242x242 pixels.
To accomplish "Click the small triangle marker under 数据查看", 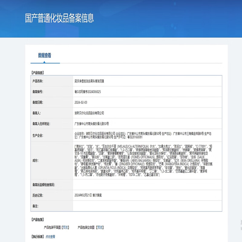I will click(44, 62).
